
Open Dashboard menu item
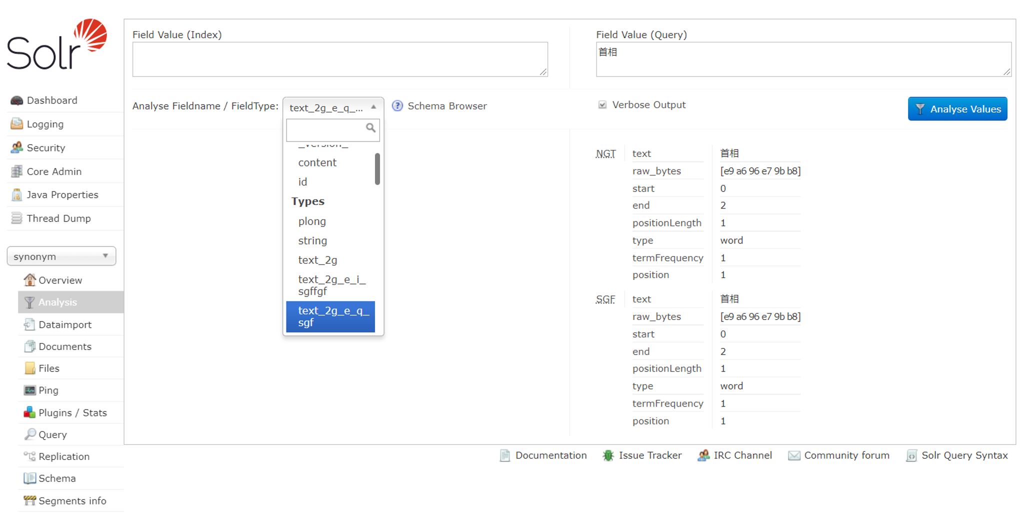coord(52,100)
